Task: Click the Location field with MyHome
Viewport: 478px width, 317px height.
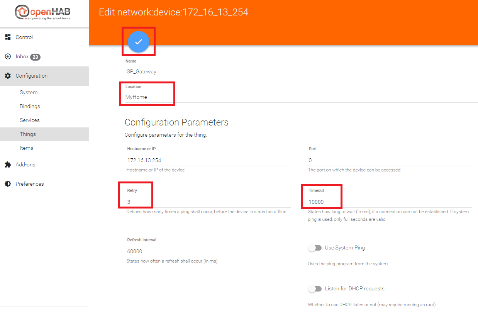Action: (301, 97)
